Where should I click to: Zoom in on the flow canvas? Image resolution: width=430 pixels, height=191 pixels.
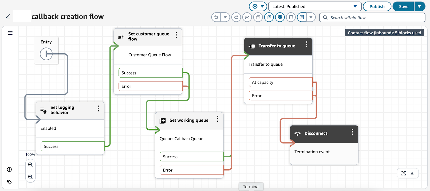[30, 165]
